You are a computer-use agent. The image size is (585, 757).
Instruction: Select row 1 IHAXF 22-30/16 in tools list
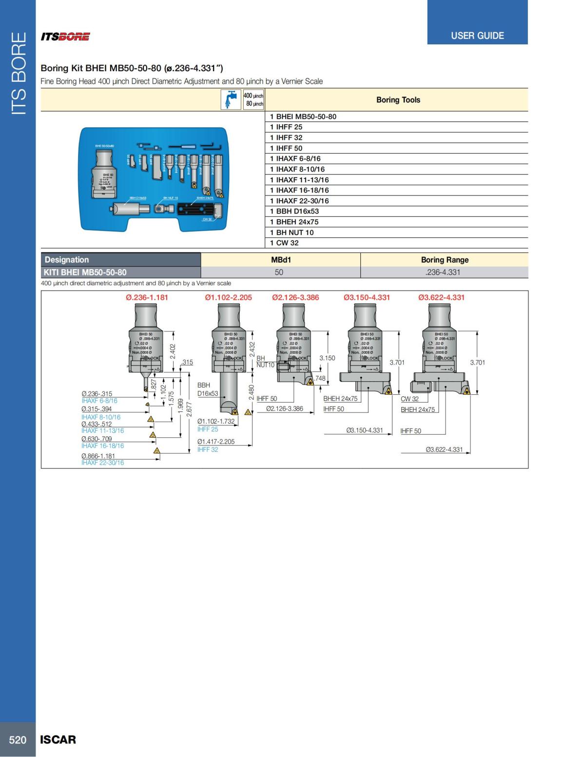tap(396, 201)
